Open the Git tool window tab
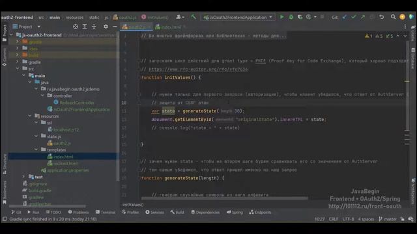Image resolution: width=417 pixels, height=234 pixels. pos(16,213)
